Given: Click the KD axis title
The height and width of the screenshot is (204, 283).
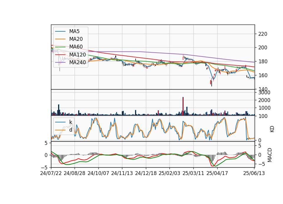Looking at the screenshot, I should click(272, 129).
